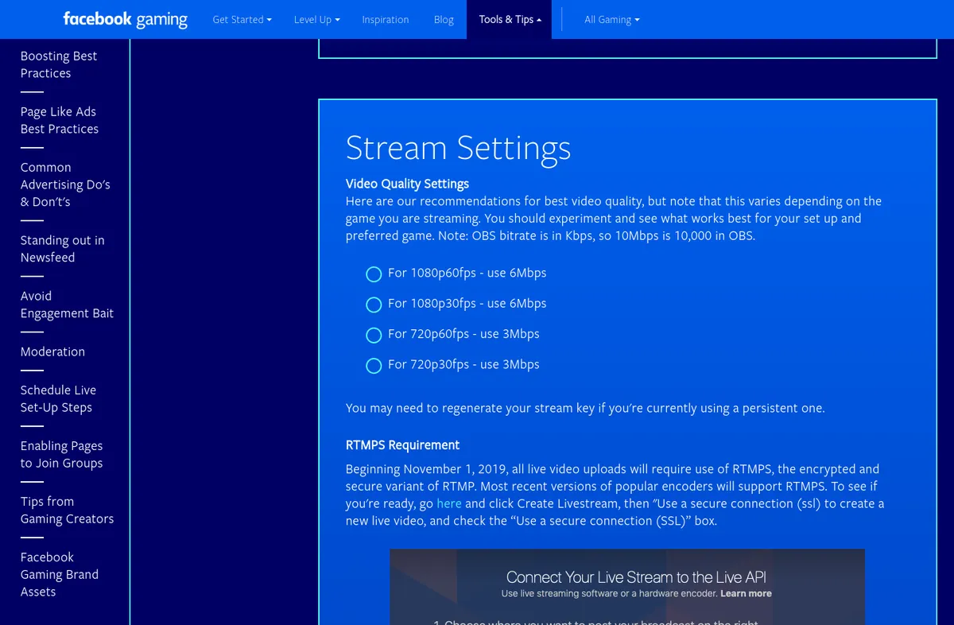
Task: Open Schedule Live Set-Up Steps
Action: point(58,398)
